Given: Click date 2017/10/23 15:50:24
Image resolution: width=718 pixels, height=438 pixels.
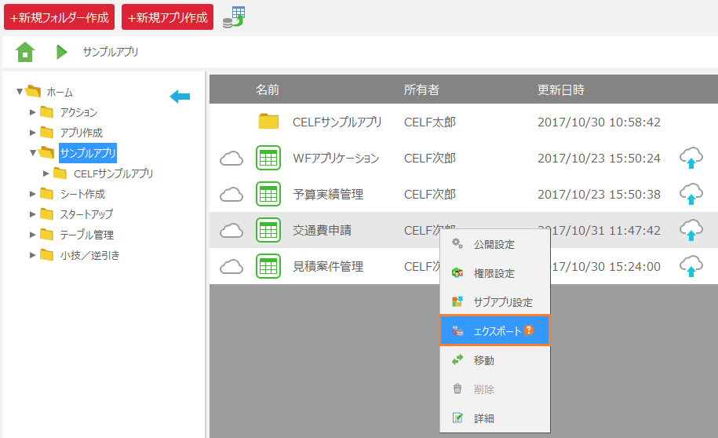Looking at the screenshot, I should click(599, 159).
